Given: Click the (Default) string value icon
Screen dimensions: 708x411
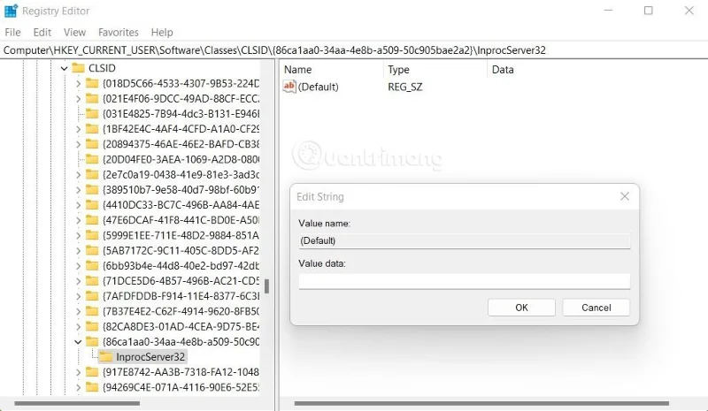Looking at the screenshot, I should click(289, 86).
